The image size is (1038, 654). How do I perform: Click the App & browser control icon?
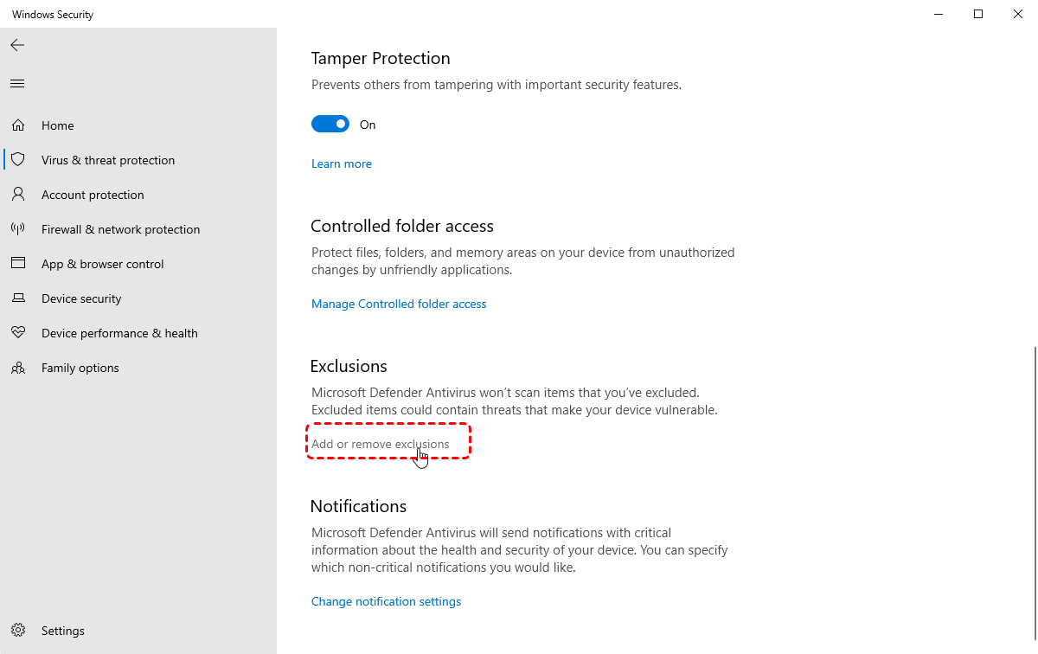[18, 264]
